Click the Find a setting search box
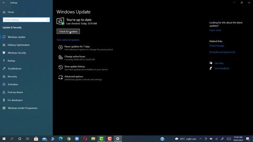This screenshot has width=253, height=142. click(26, 20)
